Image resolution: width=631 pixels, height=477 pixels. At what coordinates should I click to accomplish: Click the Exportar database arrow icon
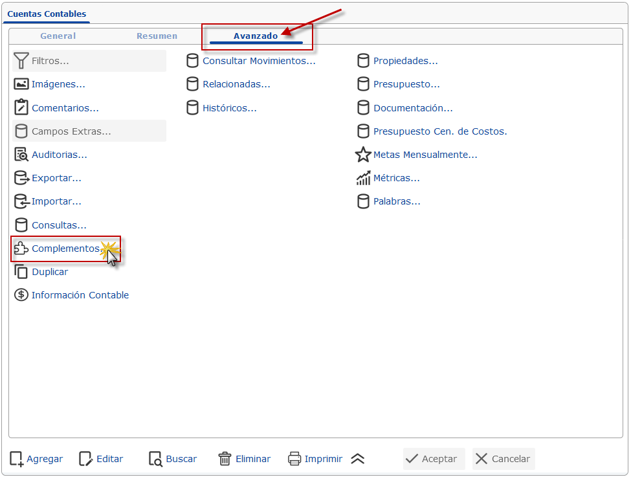tap(22, 178)
